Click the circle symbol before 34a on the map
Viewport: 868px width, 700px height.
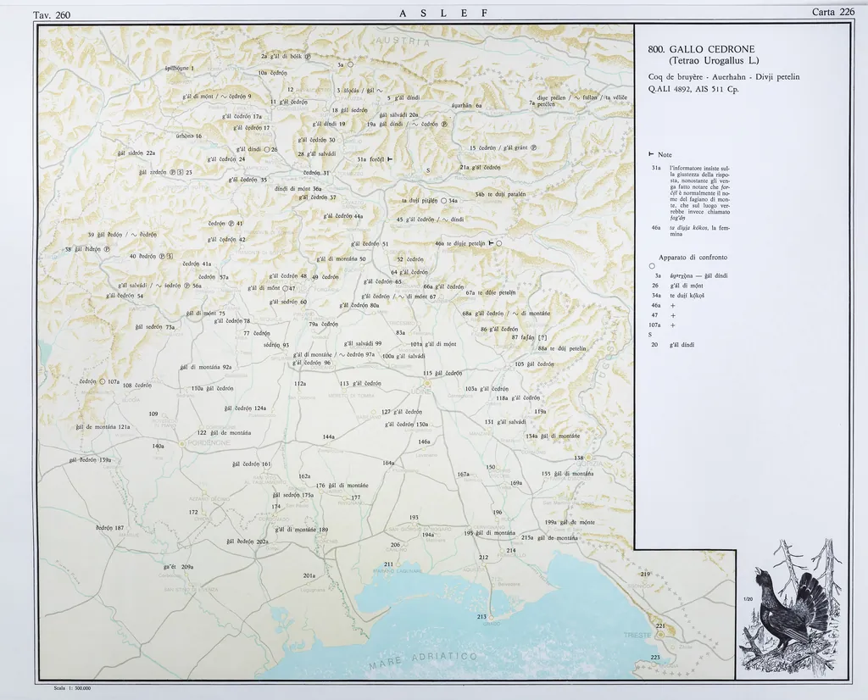pos(443,201)
